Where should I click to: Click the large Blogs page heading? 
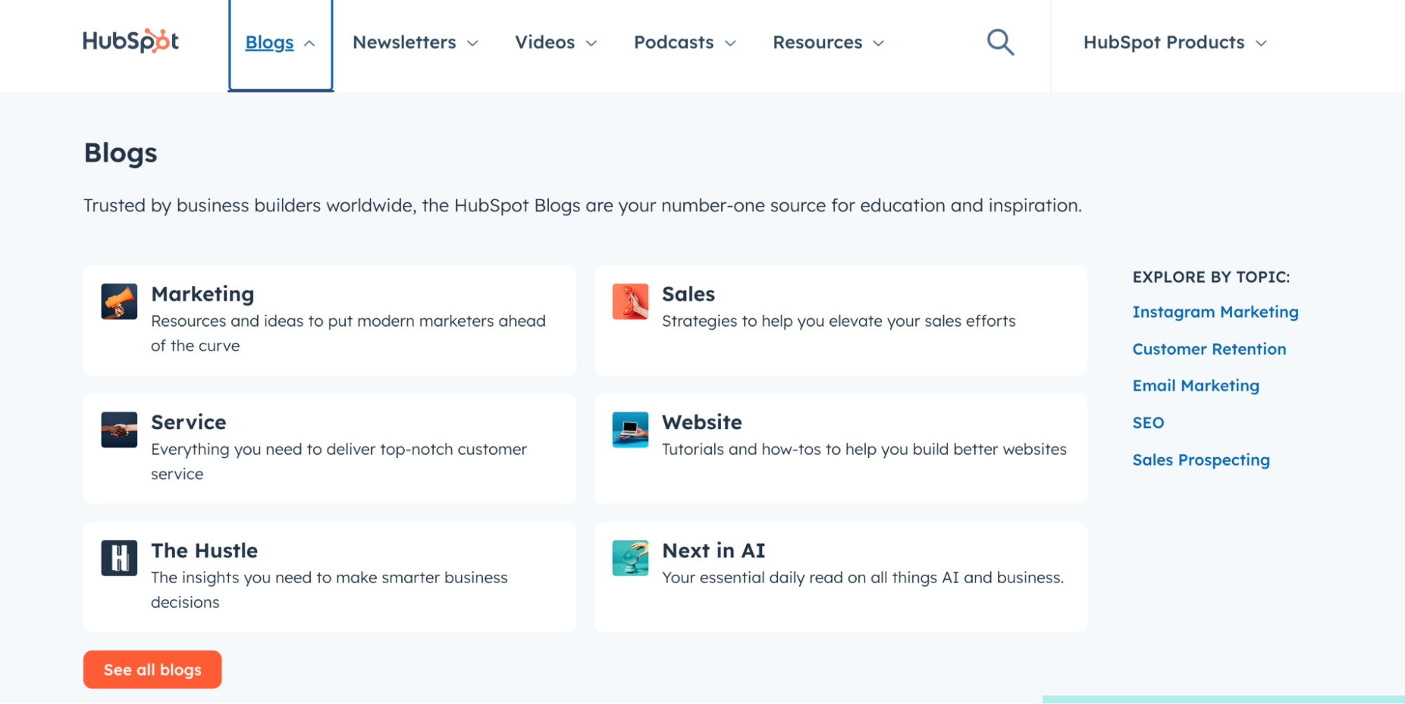point(120,153)
